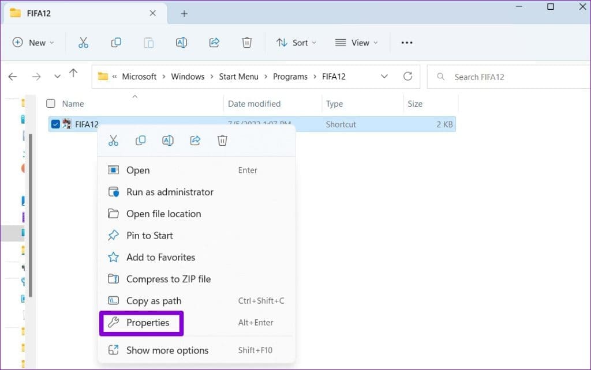Select the Copy icon in the context menu

[x=140, y=140]
